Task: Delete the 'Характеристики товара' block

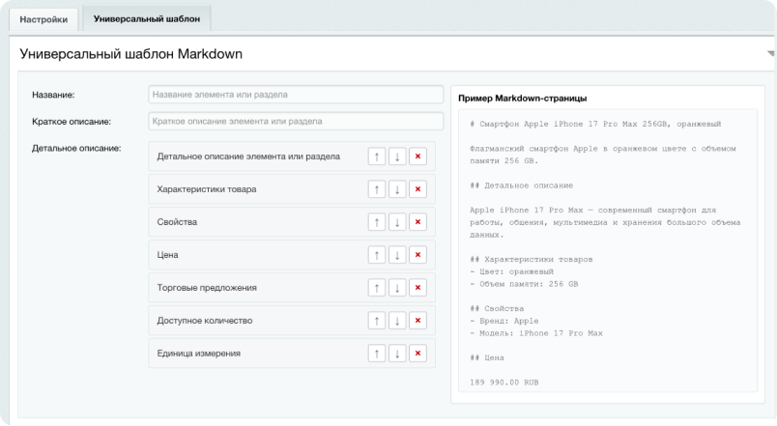Action: point(417,189)
